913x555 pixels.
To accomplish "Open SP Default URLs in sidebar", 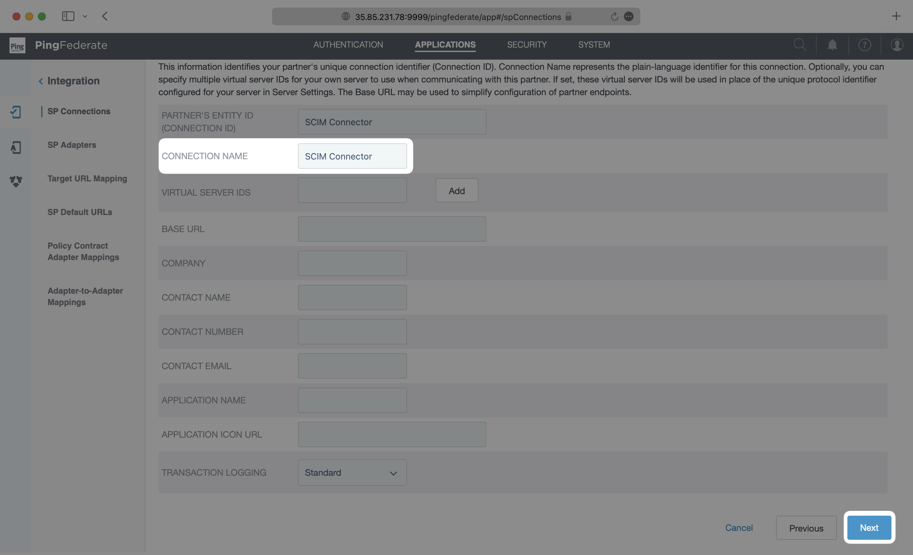I will (80, 212).
